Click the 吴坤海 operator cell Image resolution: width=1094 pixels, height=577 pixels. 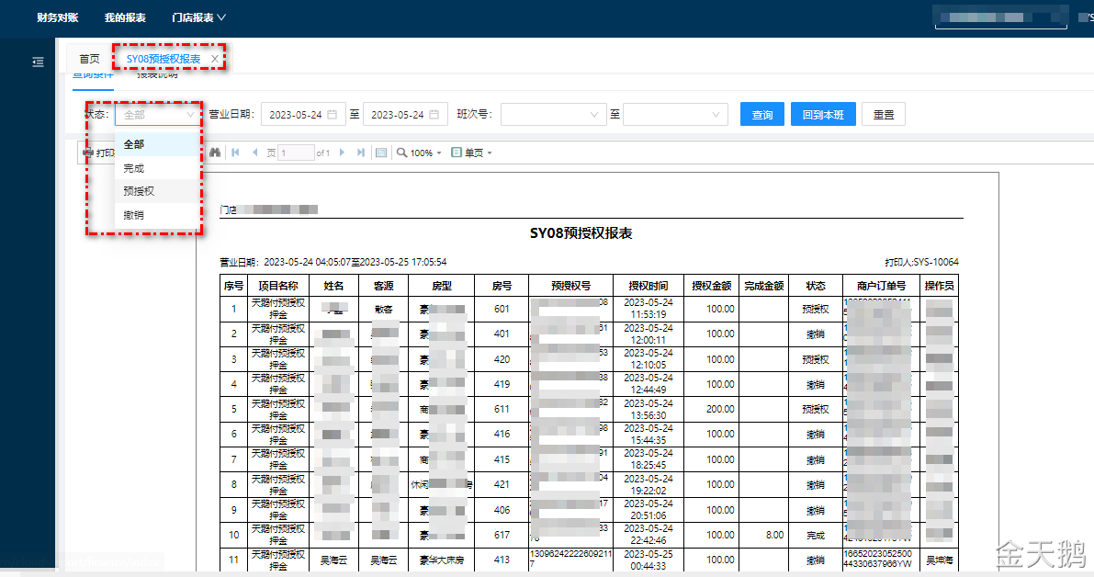click(x=939, y=560)
